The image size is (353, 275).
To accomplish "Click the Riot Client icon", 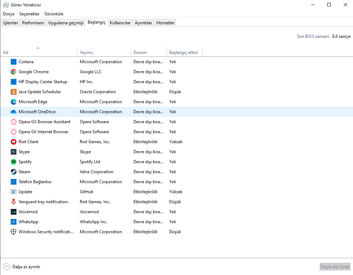I will click(x=14, y=142).
